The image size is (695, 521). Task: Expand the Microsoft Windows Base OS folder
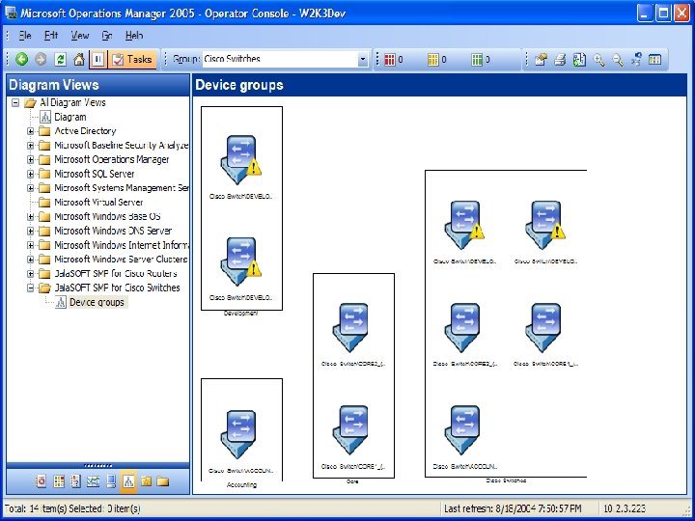(x=30, y=217)
